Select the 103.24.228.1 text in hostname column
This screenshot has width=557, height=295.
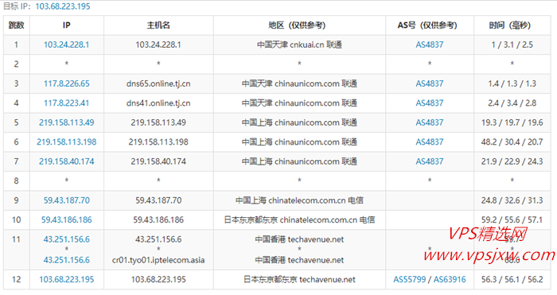pos(158,45)
